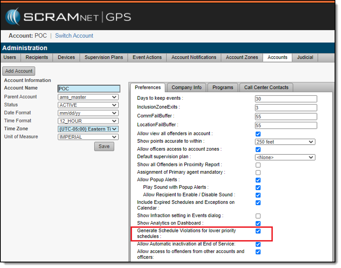Image resolution: width=341 pixels, height=268 pixels.
Task: Click the Account Name text field
Action: point(89,89)
